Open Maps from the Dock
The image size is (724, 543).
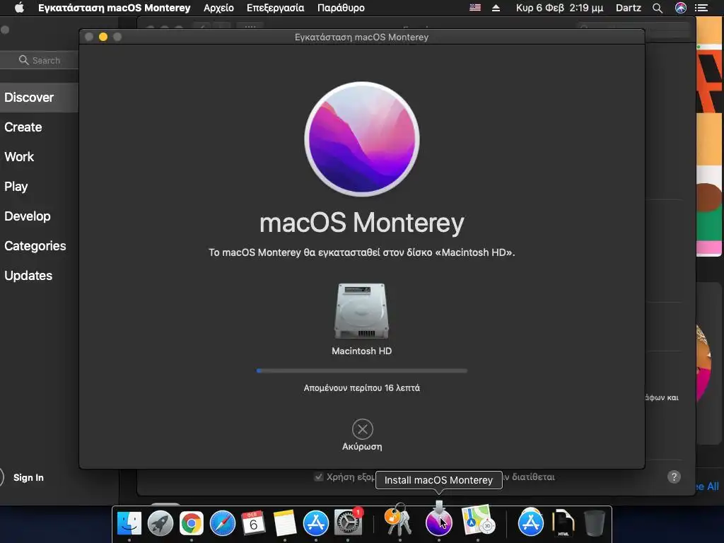477,520
